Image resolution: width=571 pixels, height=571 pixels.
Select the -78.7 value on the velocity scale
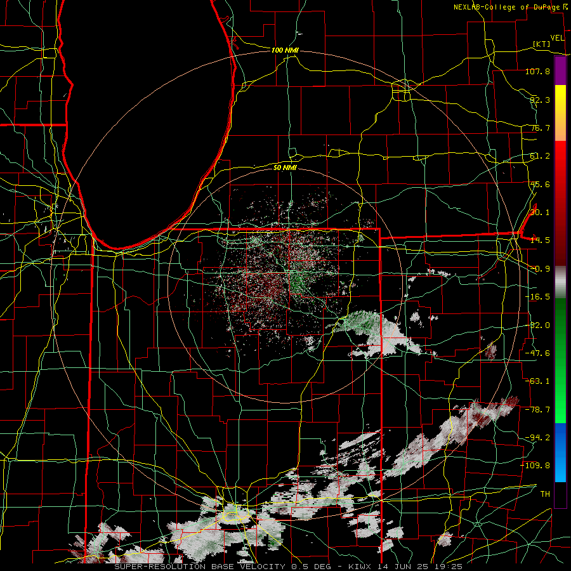pos(537,410)
